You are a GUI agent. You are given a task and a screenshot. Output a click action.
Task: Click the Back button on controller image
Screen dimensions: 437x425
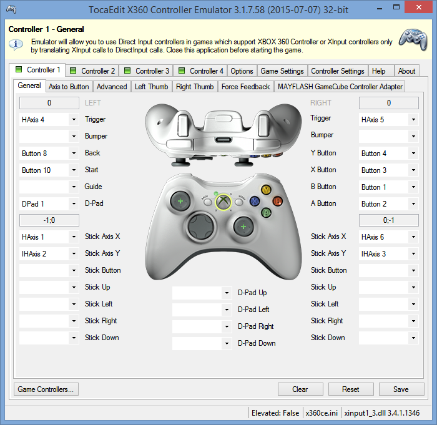(208, 202)
